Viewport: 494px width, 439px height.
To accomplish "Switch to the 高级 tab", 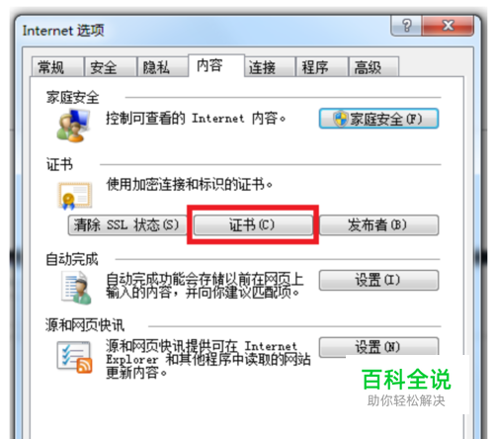I will (x=373, y=67).
